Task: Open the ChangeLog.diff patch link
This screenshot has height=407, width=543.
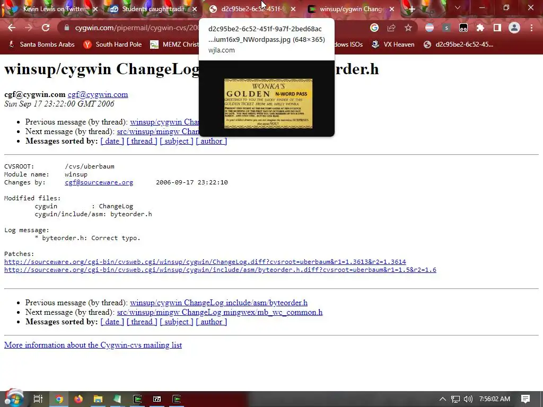Action: [x=205, y=262]
